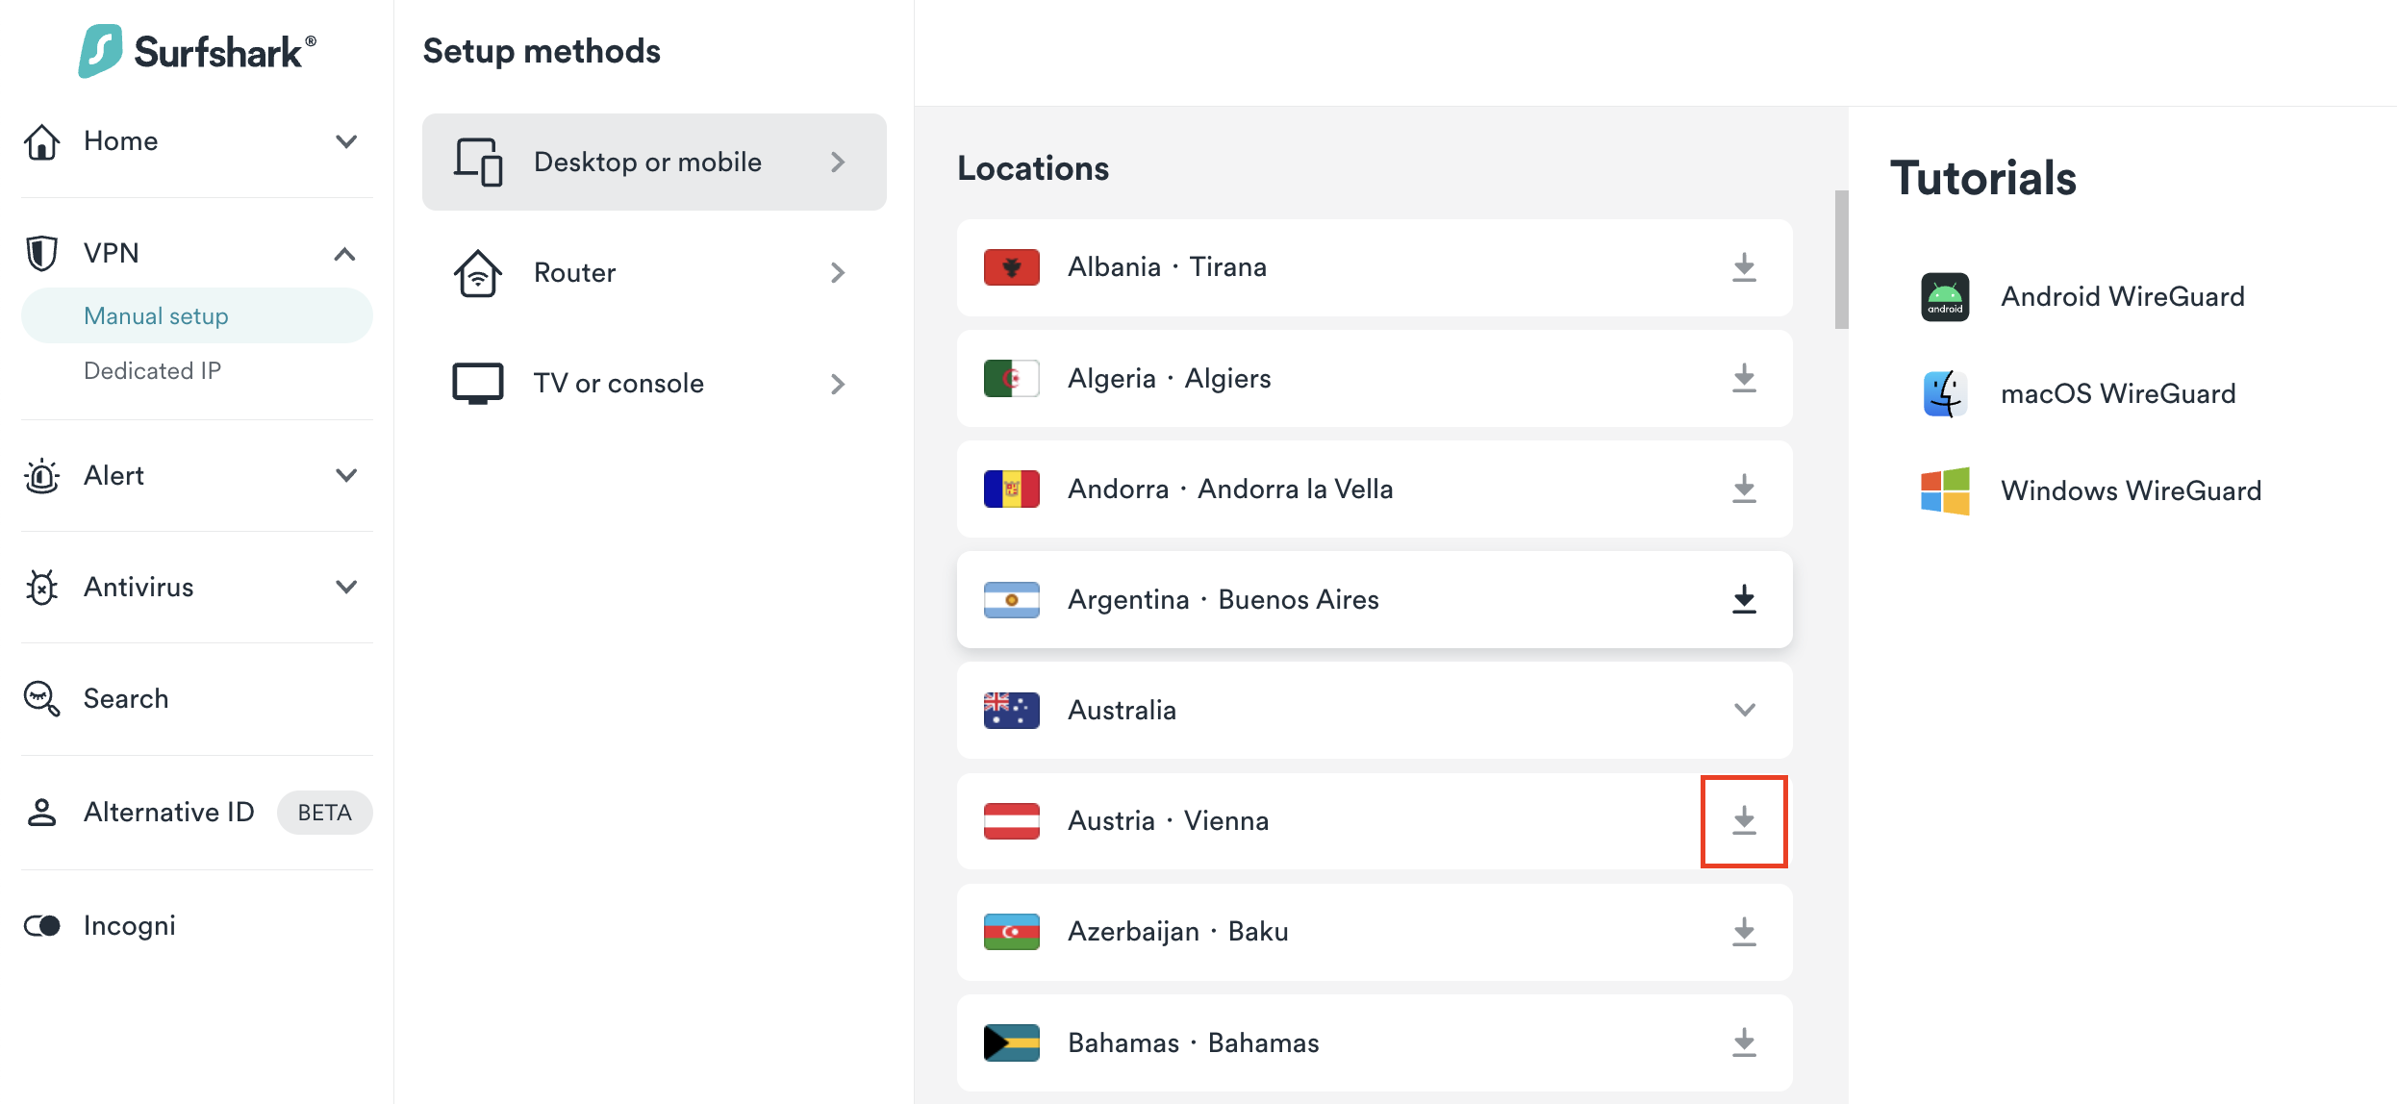2397x1104 pixels.
Task: Download the Austria Vienna configuration
Action: (1744, 820)
